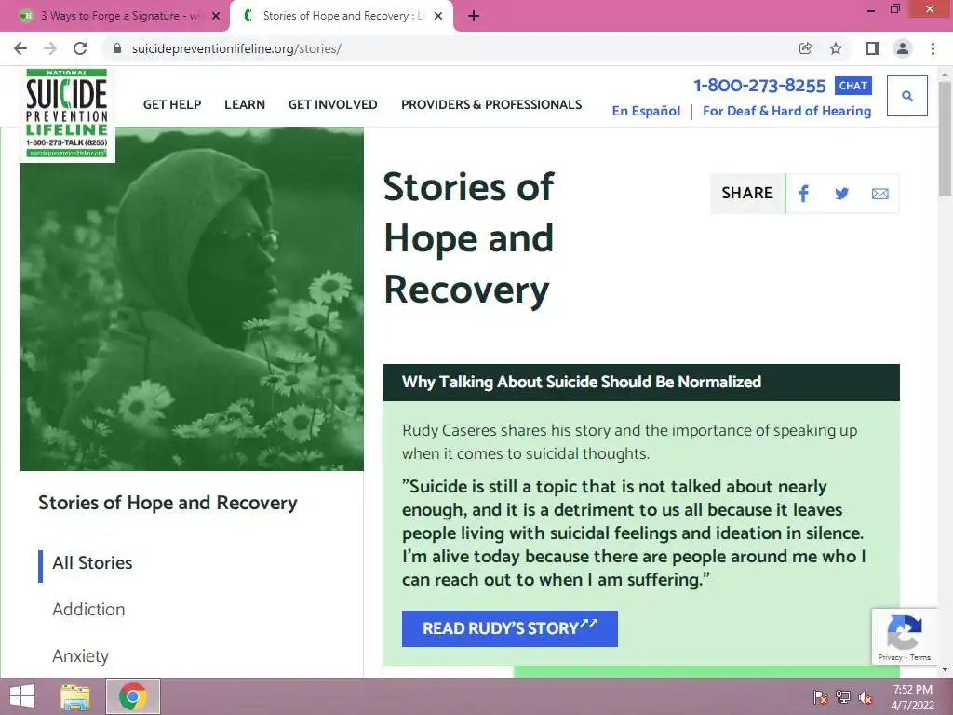Click the SHARE label

(747, 193)
